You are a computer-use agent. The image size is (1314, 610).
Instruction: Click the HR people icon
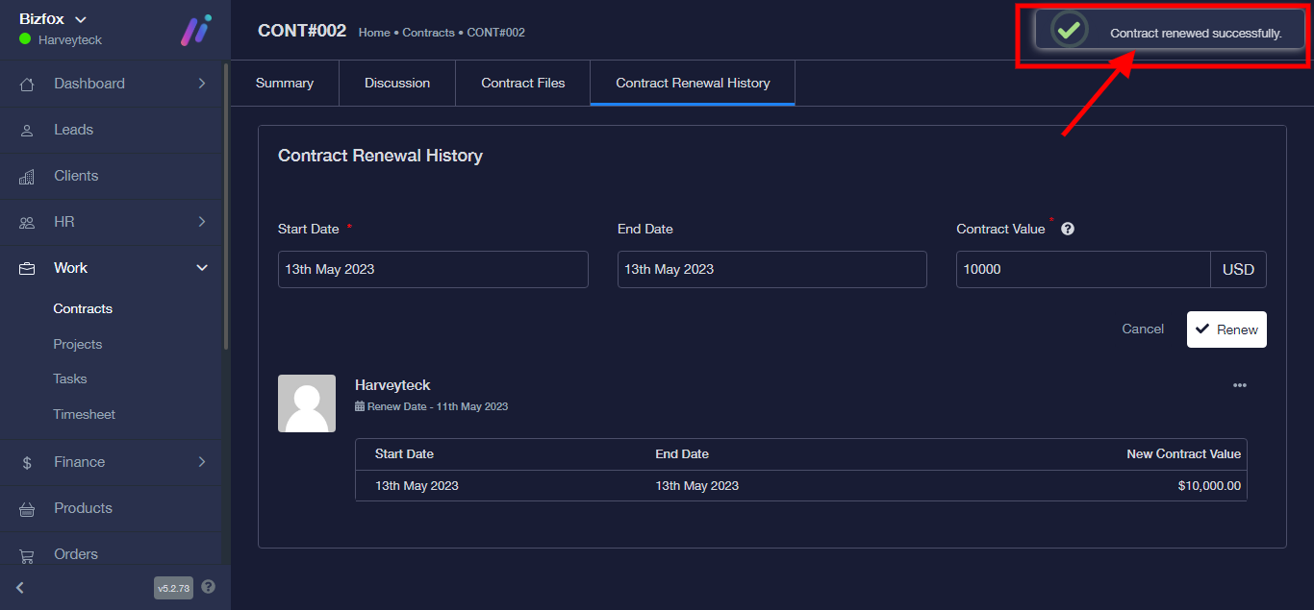(27, 222)
